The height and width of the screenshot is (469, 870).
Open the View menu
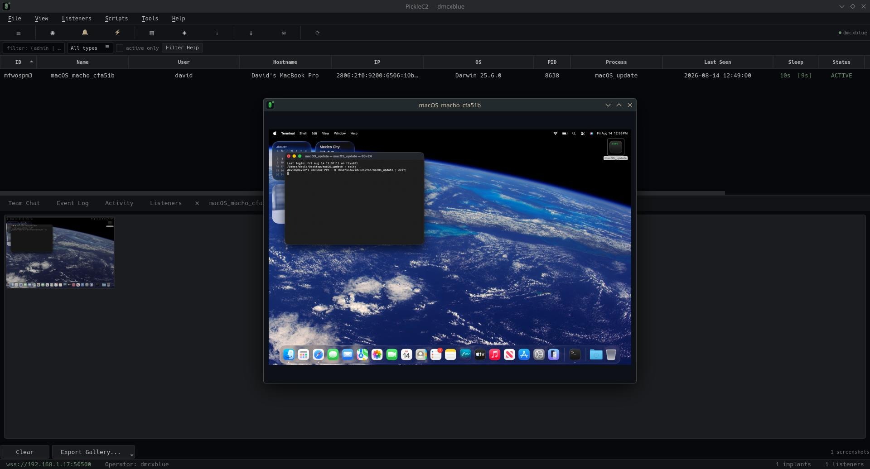pyautogui.click(x=41, y=19)
